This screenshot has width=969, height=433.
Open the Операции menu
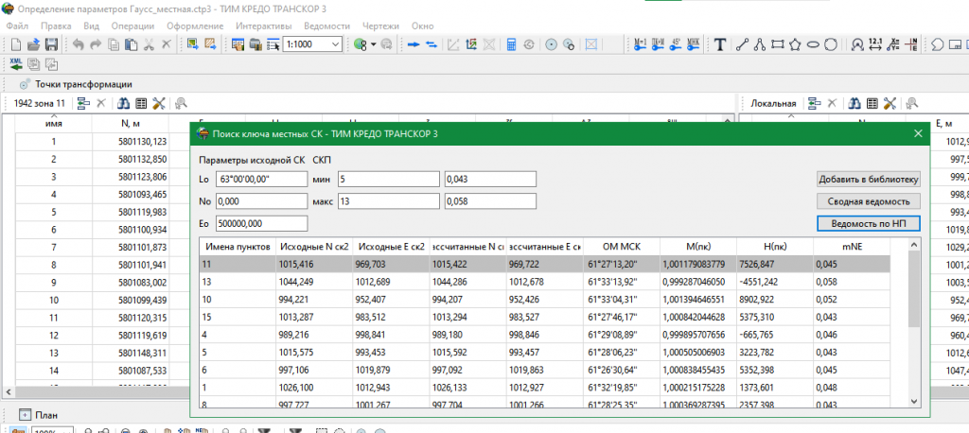pos(132,26)
